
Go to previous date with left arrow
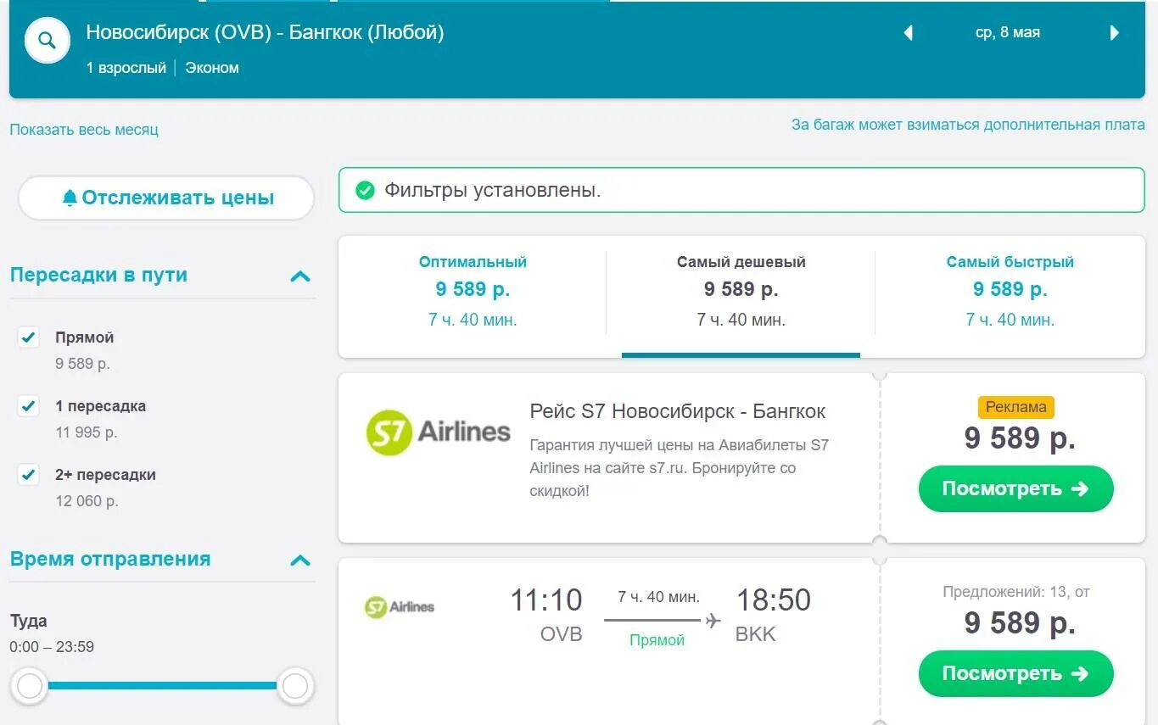pos(908,33)
